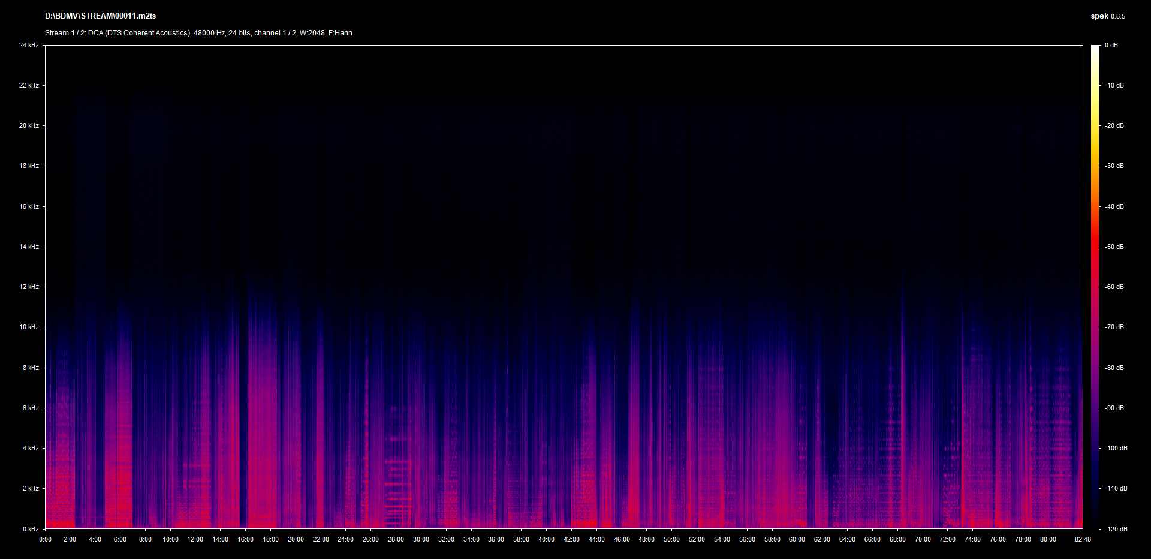Click the 20:00 time axis label
Image resolution: width=1151 pixels, height=559 pixels.
[x=296, y=539]
